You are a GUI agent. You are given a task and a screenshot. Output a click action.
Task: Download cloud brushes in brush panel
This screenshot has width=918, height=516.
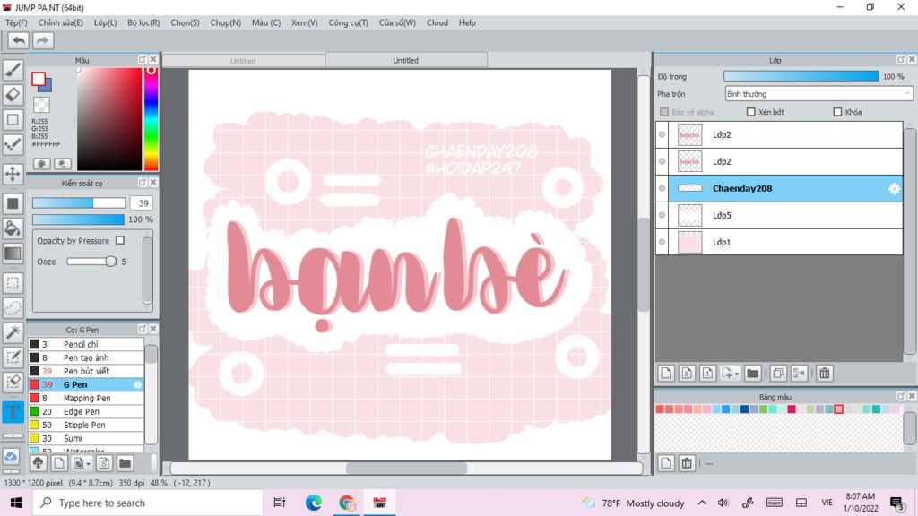click(38, 463)
